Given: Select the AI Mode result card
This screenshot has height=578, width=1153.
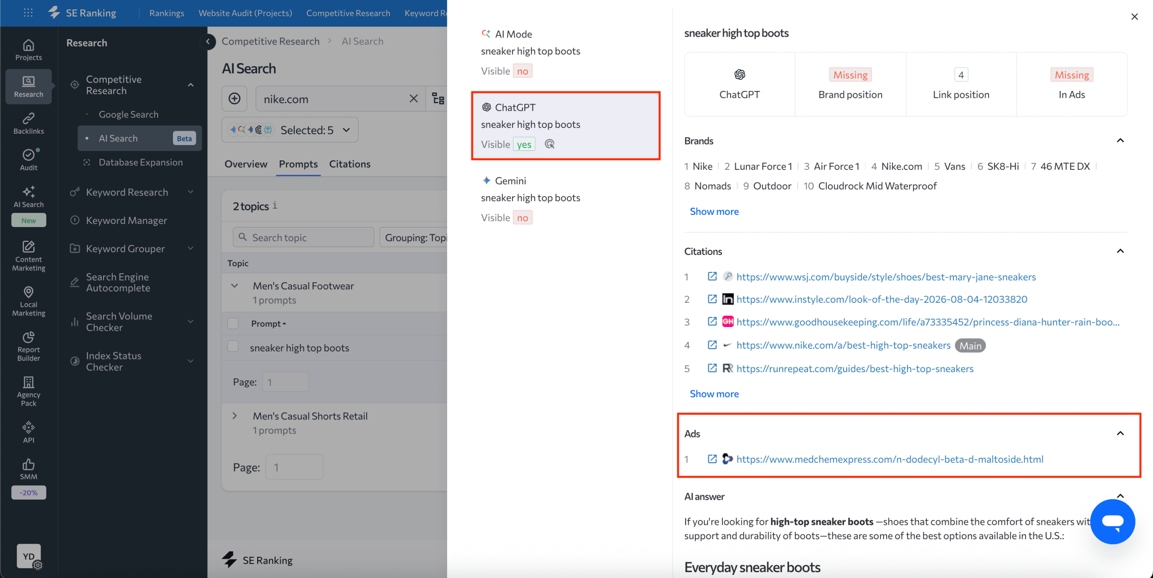Looking at the screenshot, I should pos(566,52).
